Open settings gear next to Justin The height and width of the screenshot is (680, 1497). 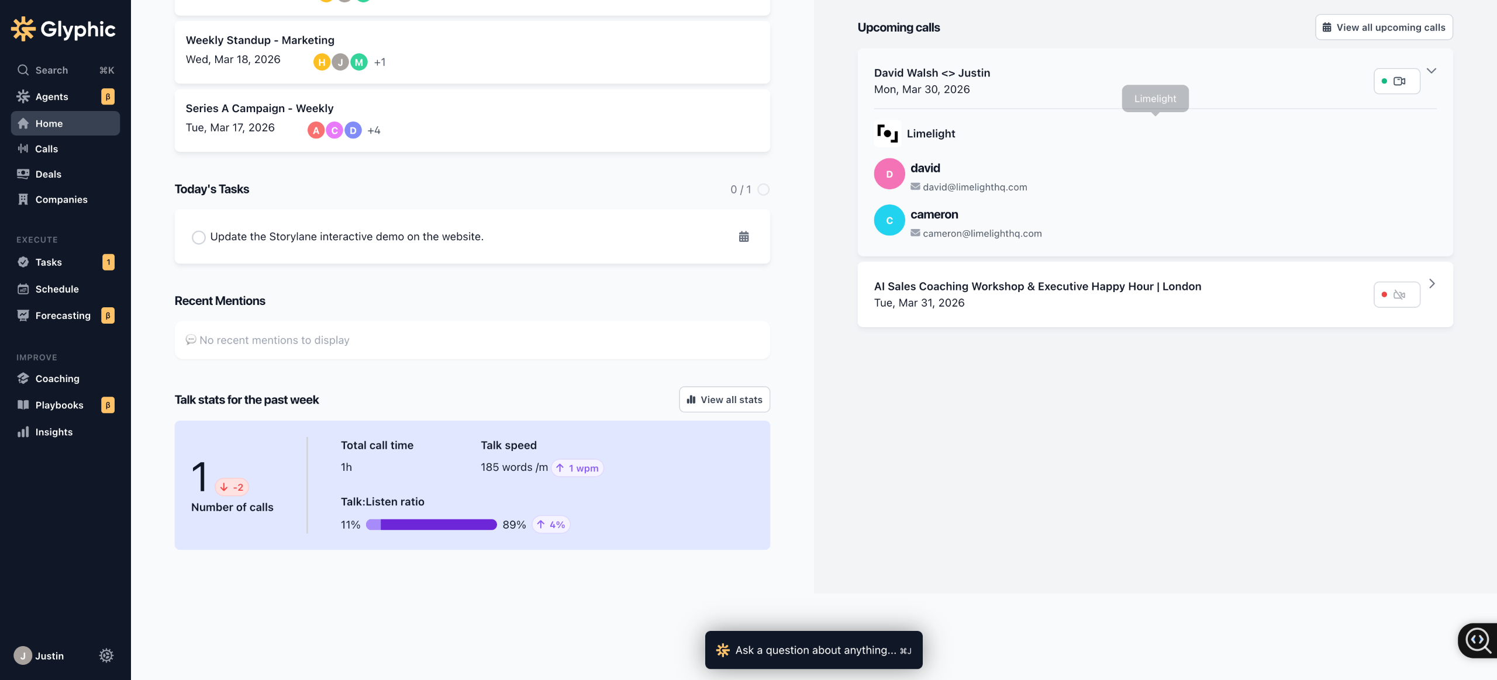click(106, 655)
